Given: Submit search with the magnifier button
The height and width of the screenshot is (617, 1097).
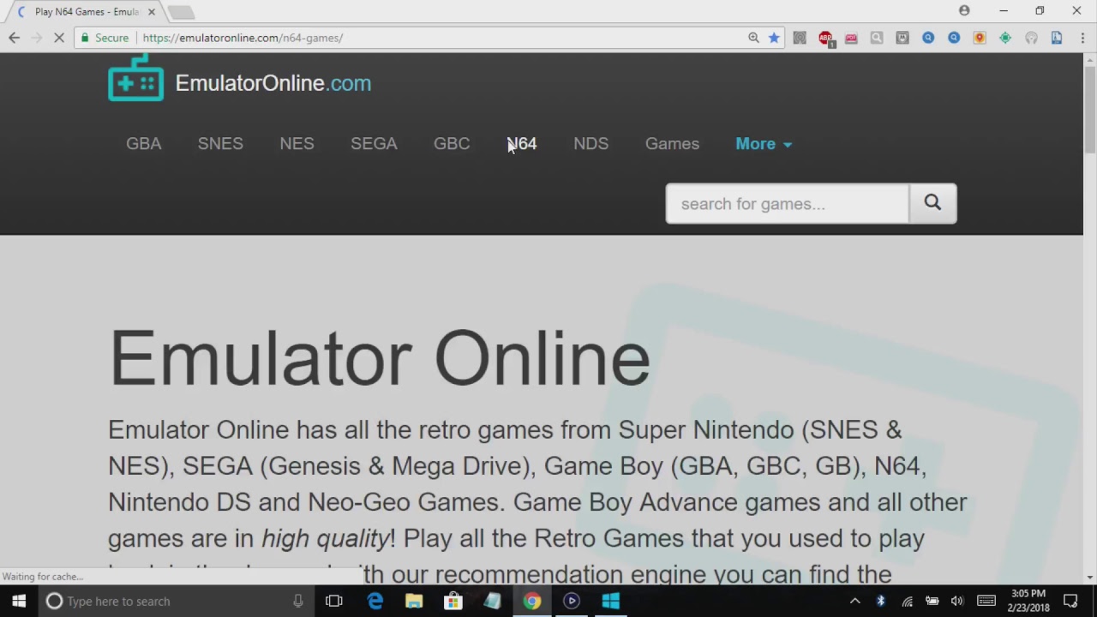Looking at the screenshot, I should [x=932, y=204].
